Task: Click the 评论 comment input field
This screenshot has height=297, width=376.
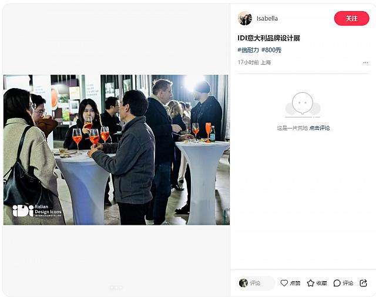Action: pos(256,283)
